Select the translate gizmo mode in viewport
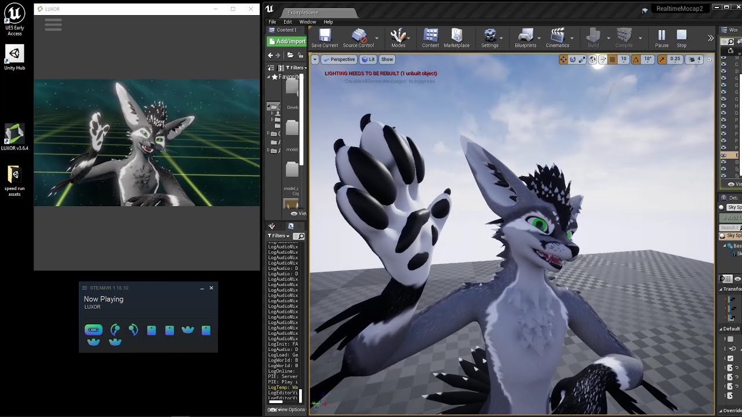The width and height of the screenshot is (742, 417). [563, 59]
